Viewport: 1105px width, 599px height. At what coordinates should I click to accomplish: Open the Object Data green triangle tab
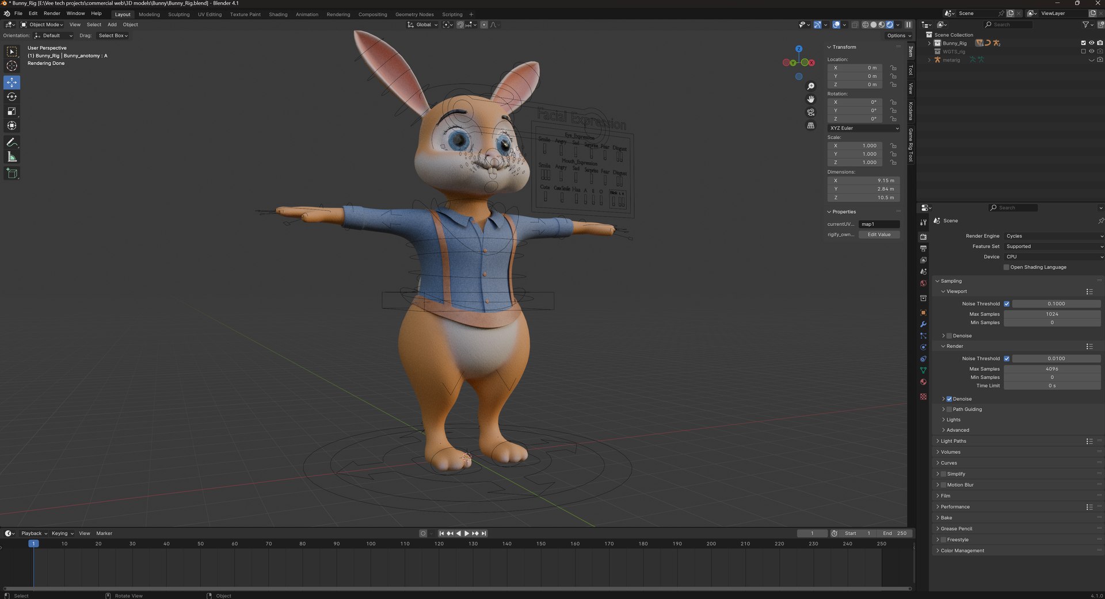point(923,370)
